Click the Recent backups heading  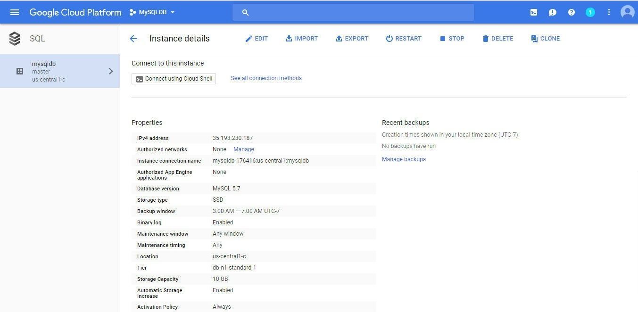pos(406,123)
